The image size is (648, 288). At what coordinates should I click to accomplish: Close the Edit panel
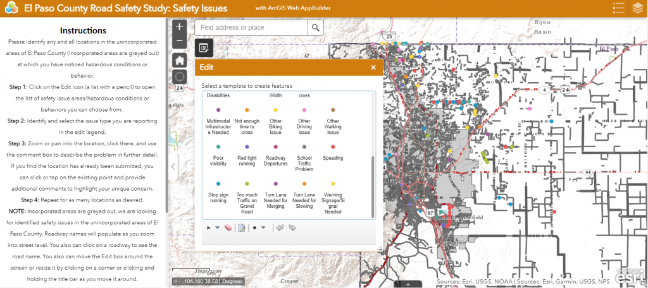[373, 67]
